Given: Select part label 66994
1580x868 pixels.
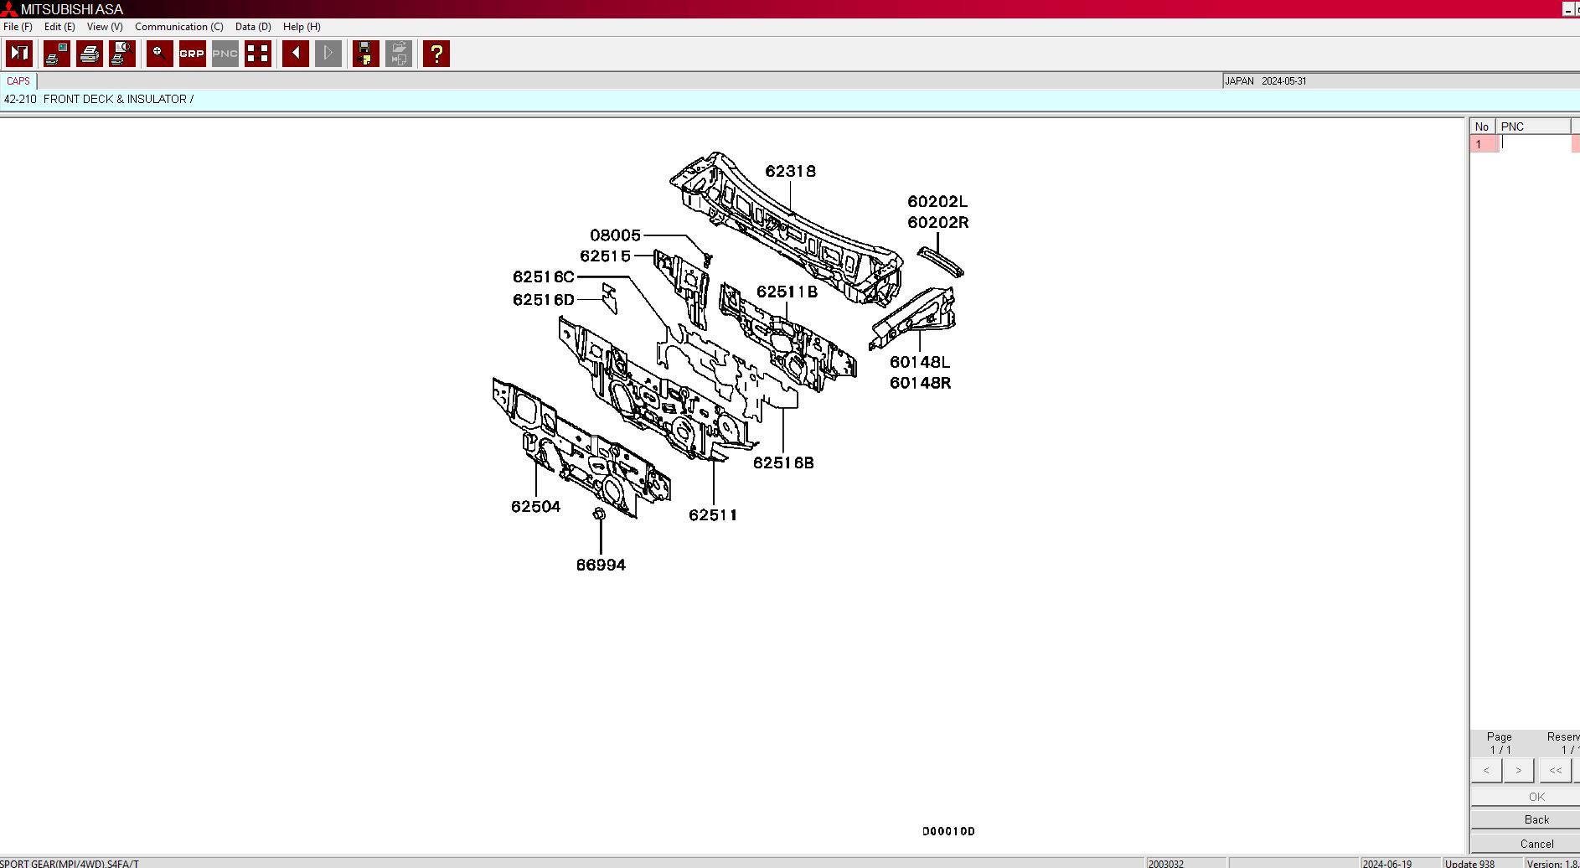Looking at the screenshot, I should point(601,566).
